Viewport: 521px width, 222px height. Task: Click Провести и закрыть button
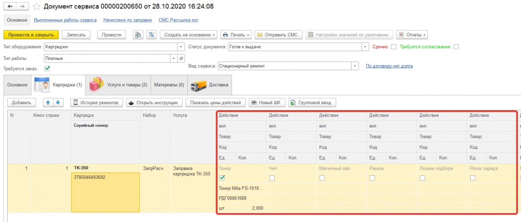pos(31,35)
